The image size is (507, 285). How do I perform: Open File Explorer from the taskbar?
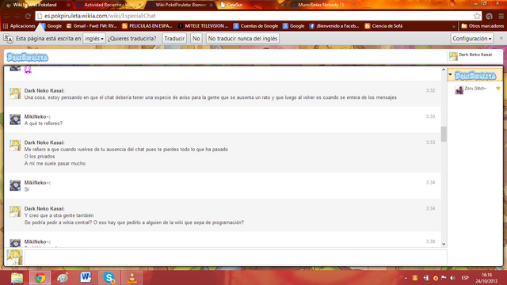click(17, 278)
